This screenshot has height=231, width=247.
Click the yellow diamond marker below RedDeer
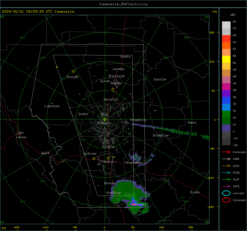pos(113,89)
